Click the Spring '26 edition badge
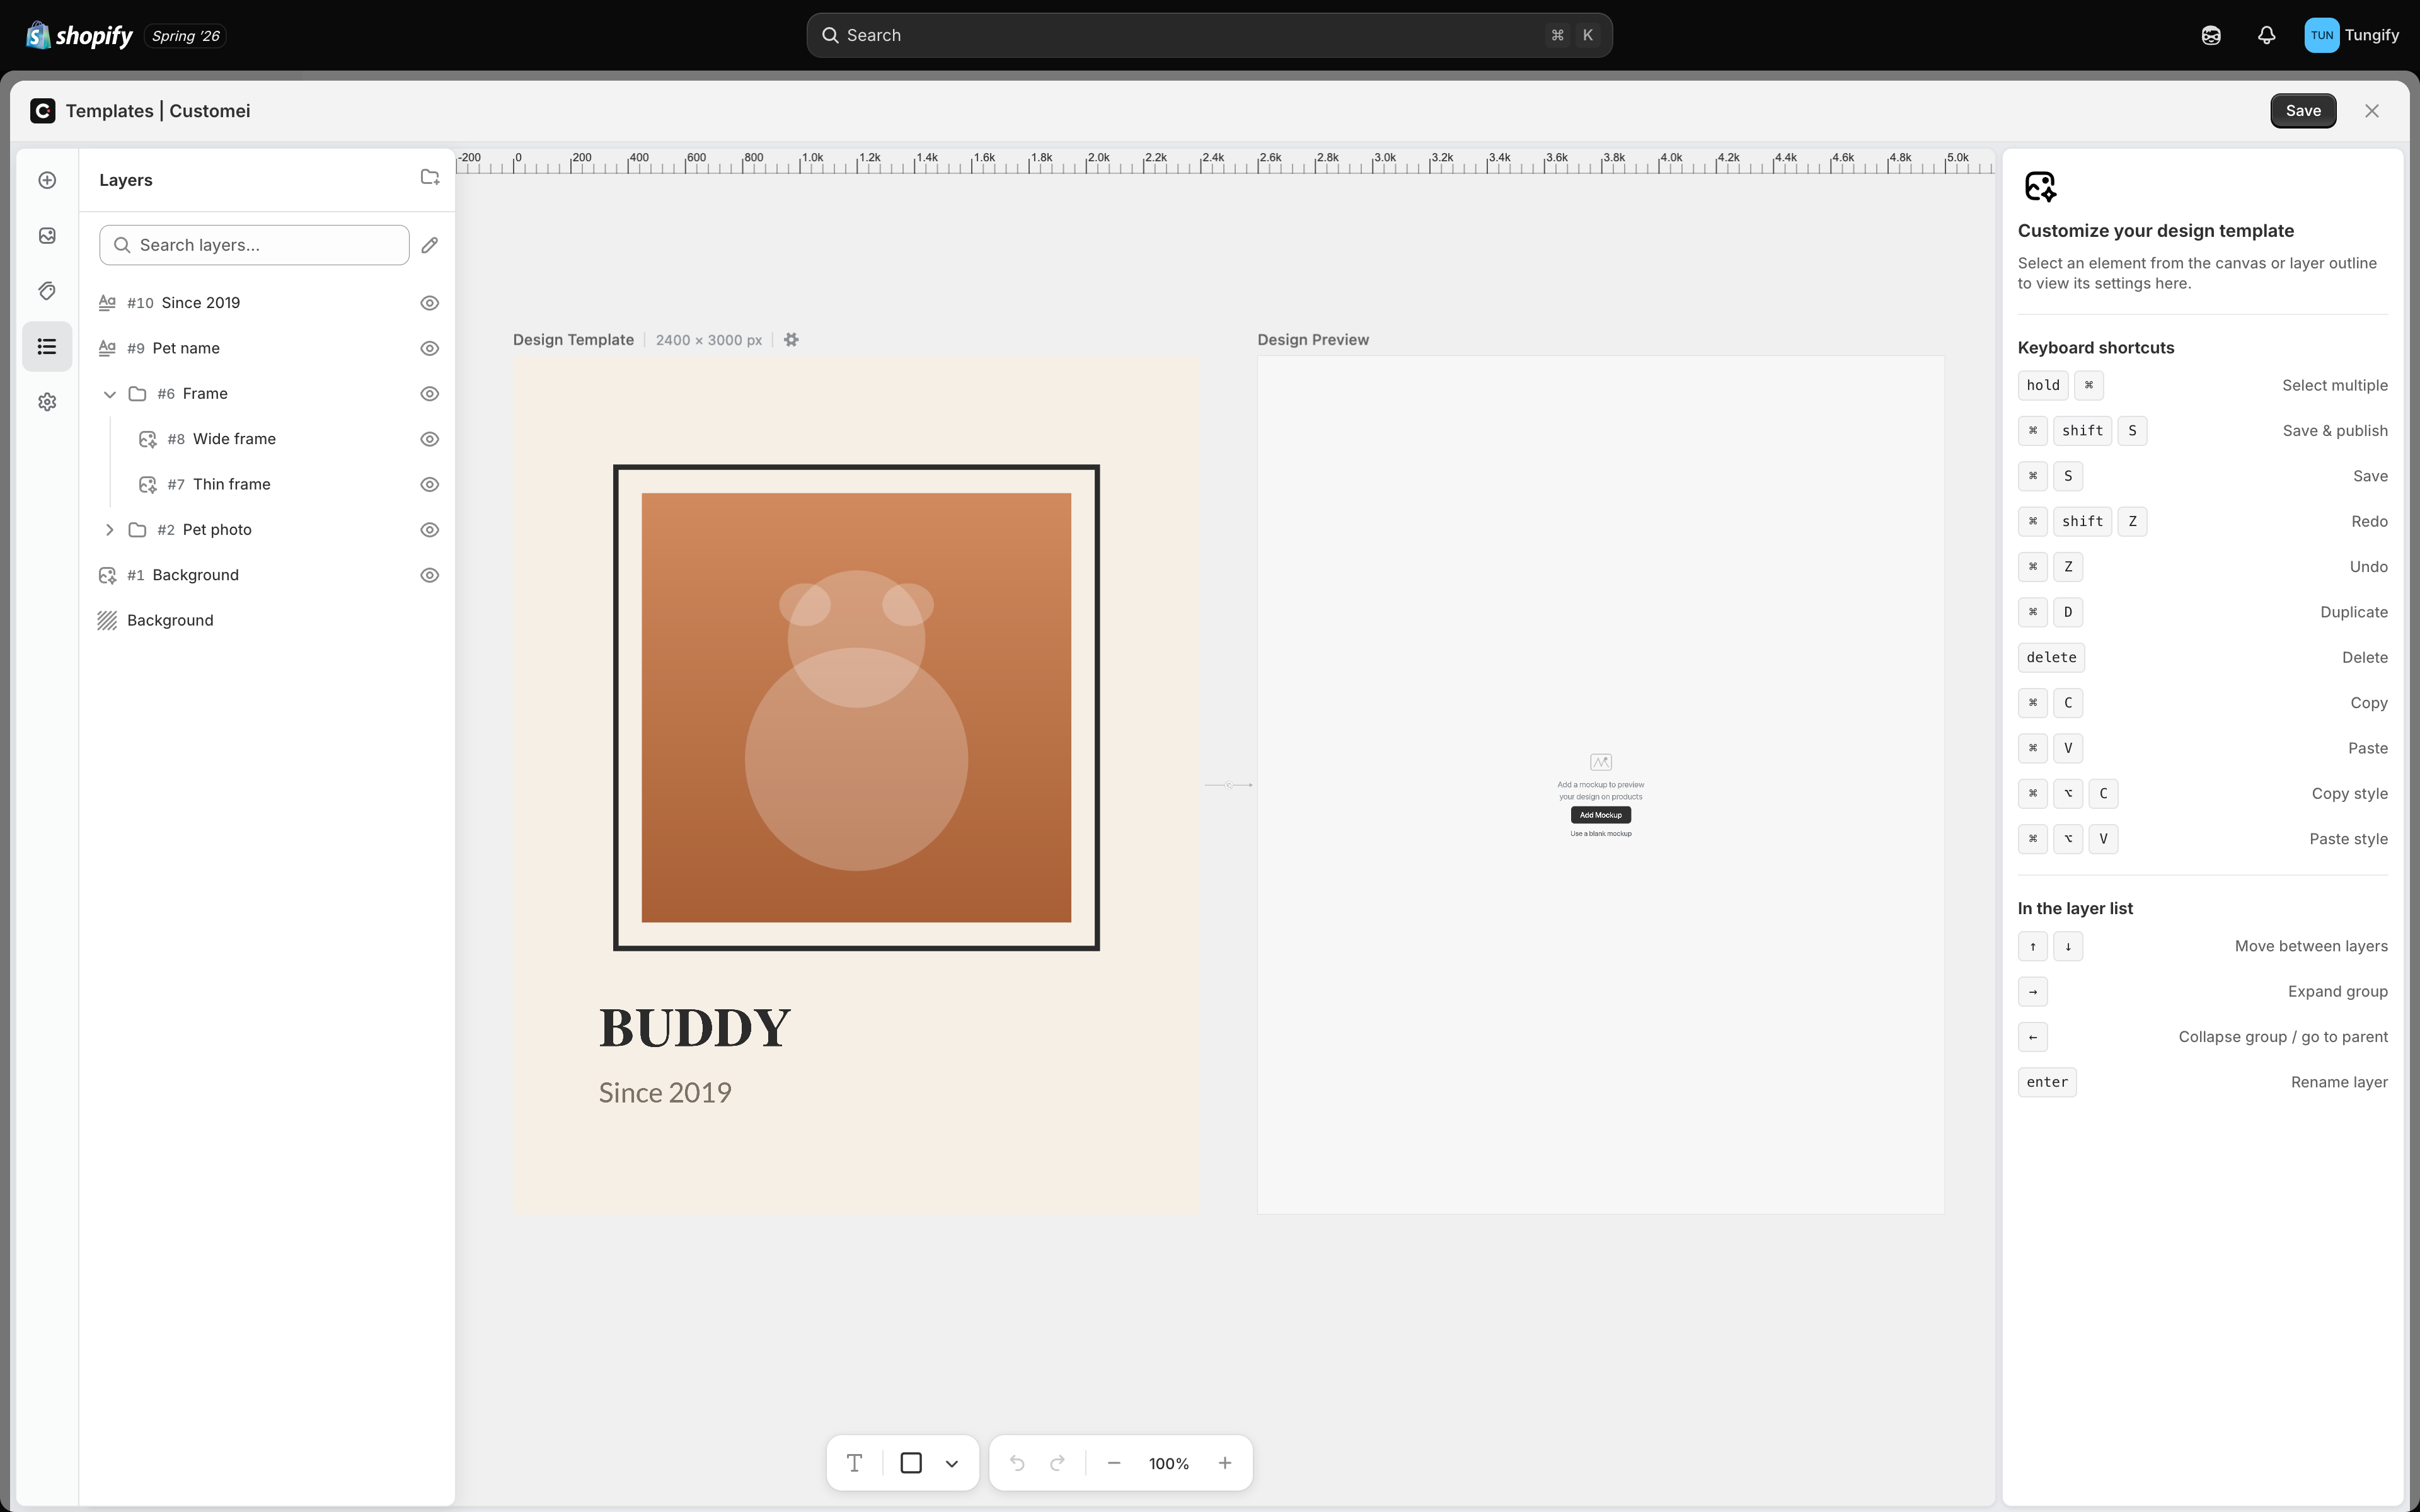Viewport: 2420px width, 1512px height. 186,36
